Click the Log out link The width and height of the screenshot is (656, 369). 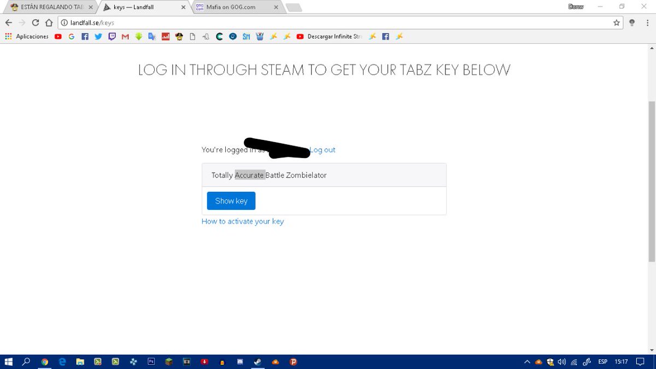323,150
